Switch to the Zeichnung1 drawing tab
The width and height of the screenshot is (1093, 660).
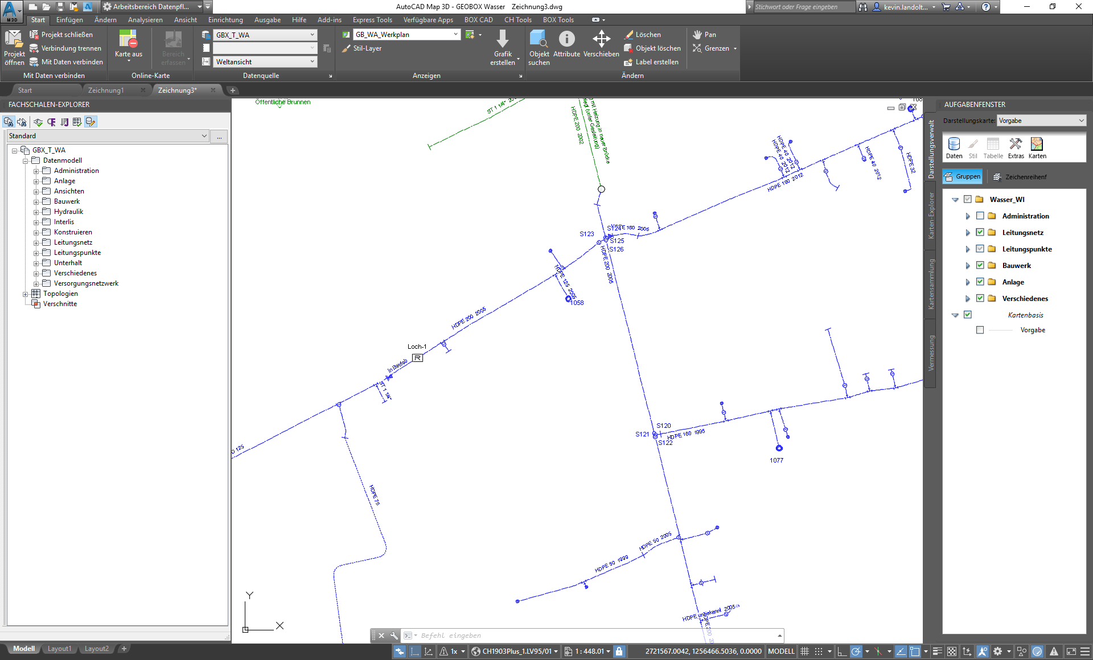pos(106,90)
